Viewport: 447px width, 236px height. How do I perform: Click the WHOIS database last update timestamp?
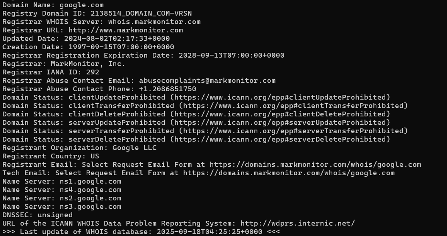pyautogui.click(x=209, y=232)
